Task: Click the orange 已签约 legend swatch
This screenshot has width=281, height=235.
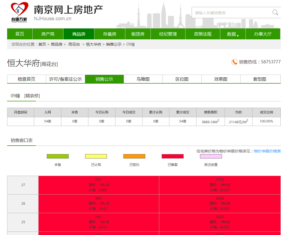Action: coord(134,156)
